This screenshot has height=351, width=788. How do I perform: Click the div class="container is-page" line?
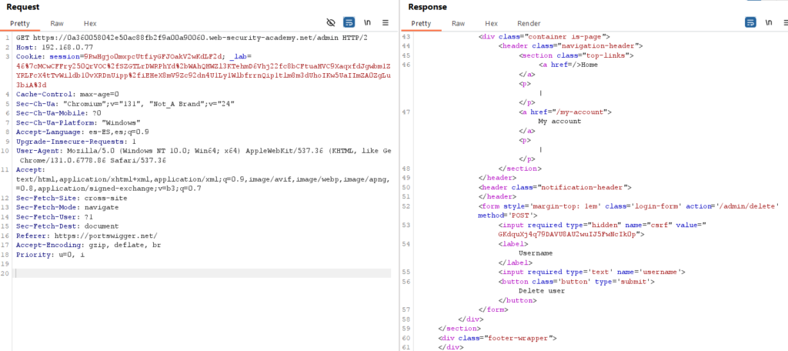tap(544, 36)
